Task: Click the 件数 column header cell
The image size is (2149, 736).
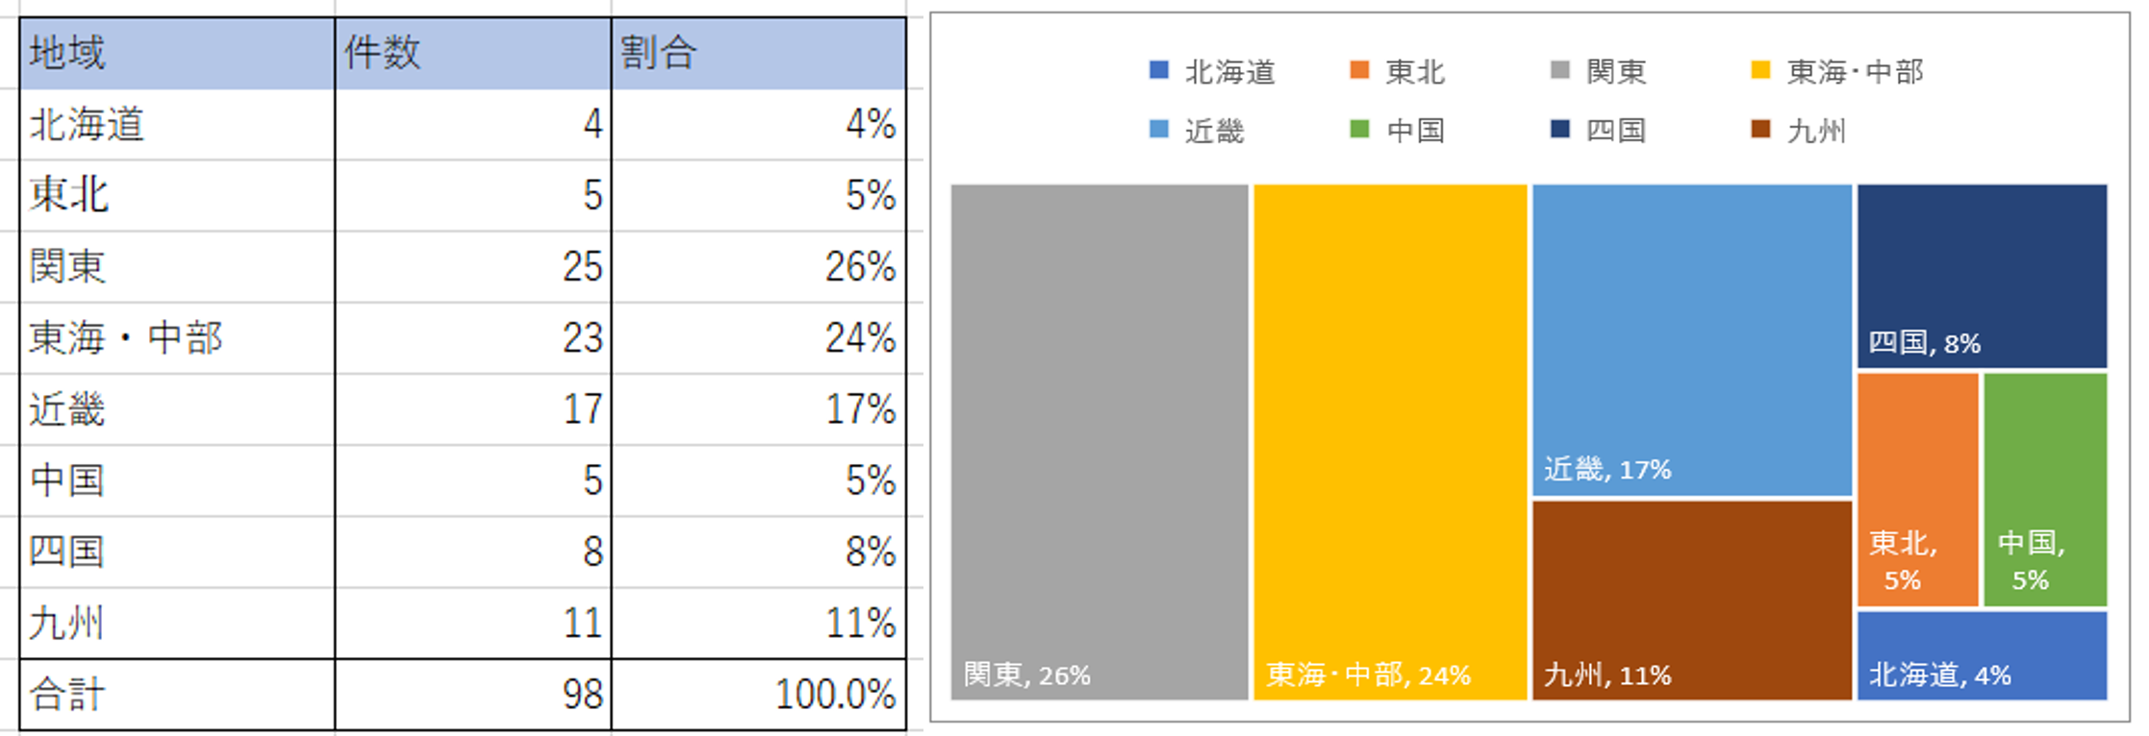Action: click(472, 53)
